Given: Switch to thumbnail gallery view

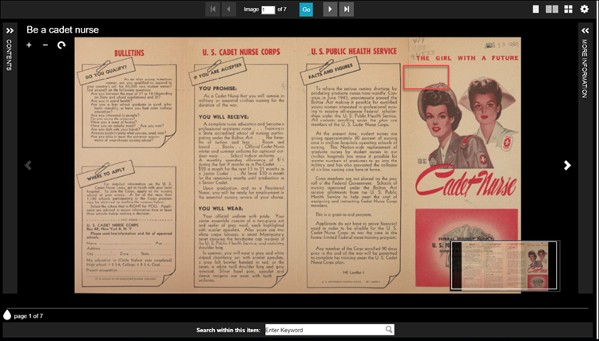Looking at the screenshot, I should click(568, 9).
